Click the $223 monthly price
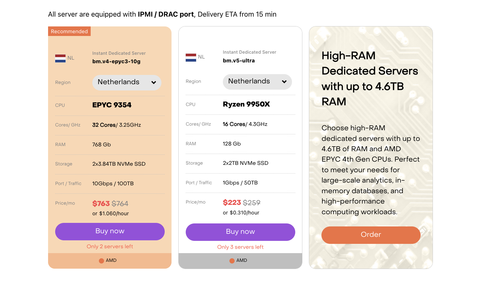The image size is (502, 291). [232, 203]
